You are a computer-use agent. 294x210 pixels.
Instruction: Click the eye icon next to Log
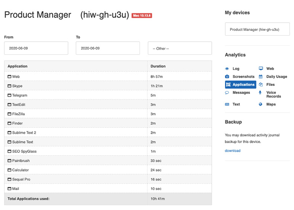[x=227, y=68]
